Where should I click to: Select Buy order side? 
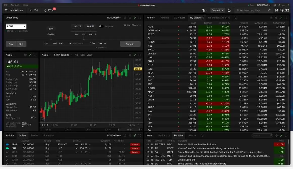point(11,44)
